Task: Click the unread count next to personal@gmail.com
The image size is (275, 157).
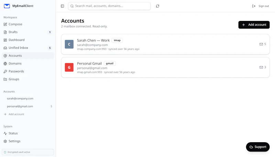Action: click(x=51, y=106)
